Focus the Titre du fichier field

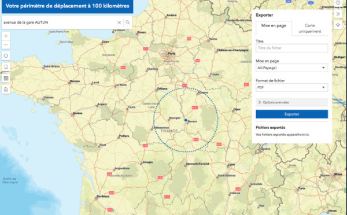[x=291, y=48]
